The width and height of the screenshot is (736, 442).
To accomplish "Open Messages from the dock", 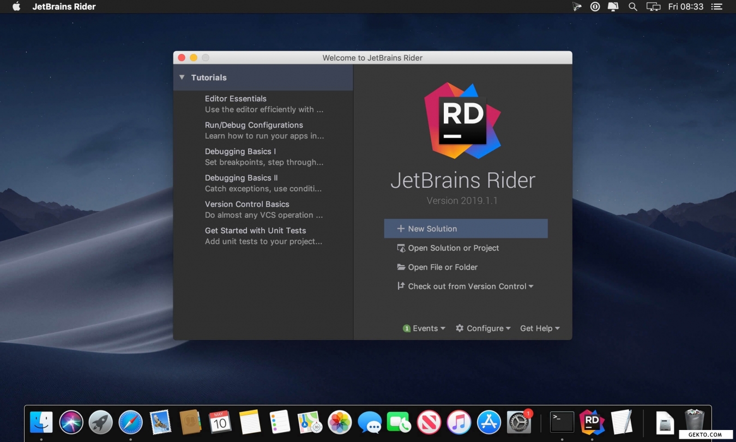I will (370, 422).
